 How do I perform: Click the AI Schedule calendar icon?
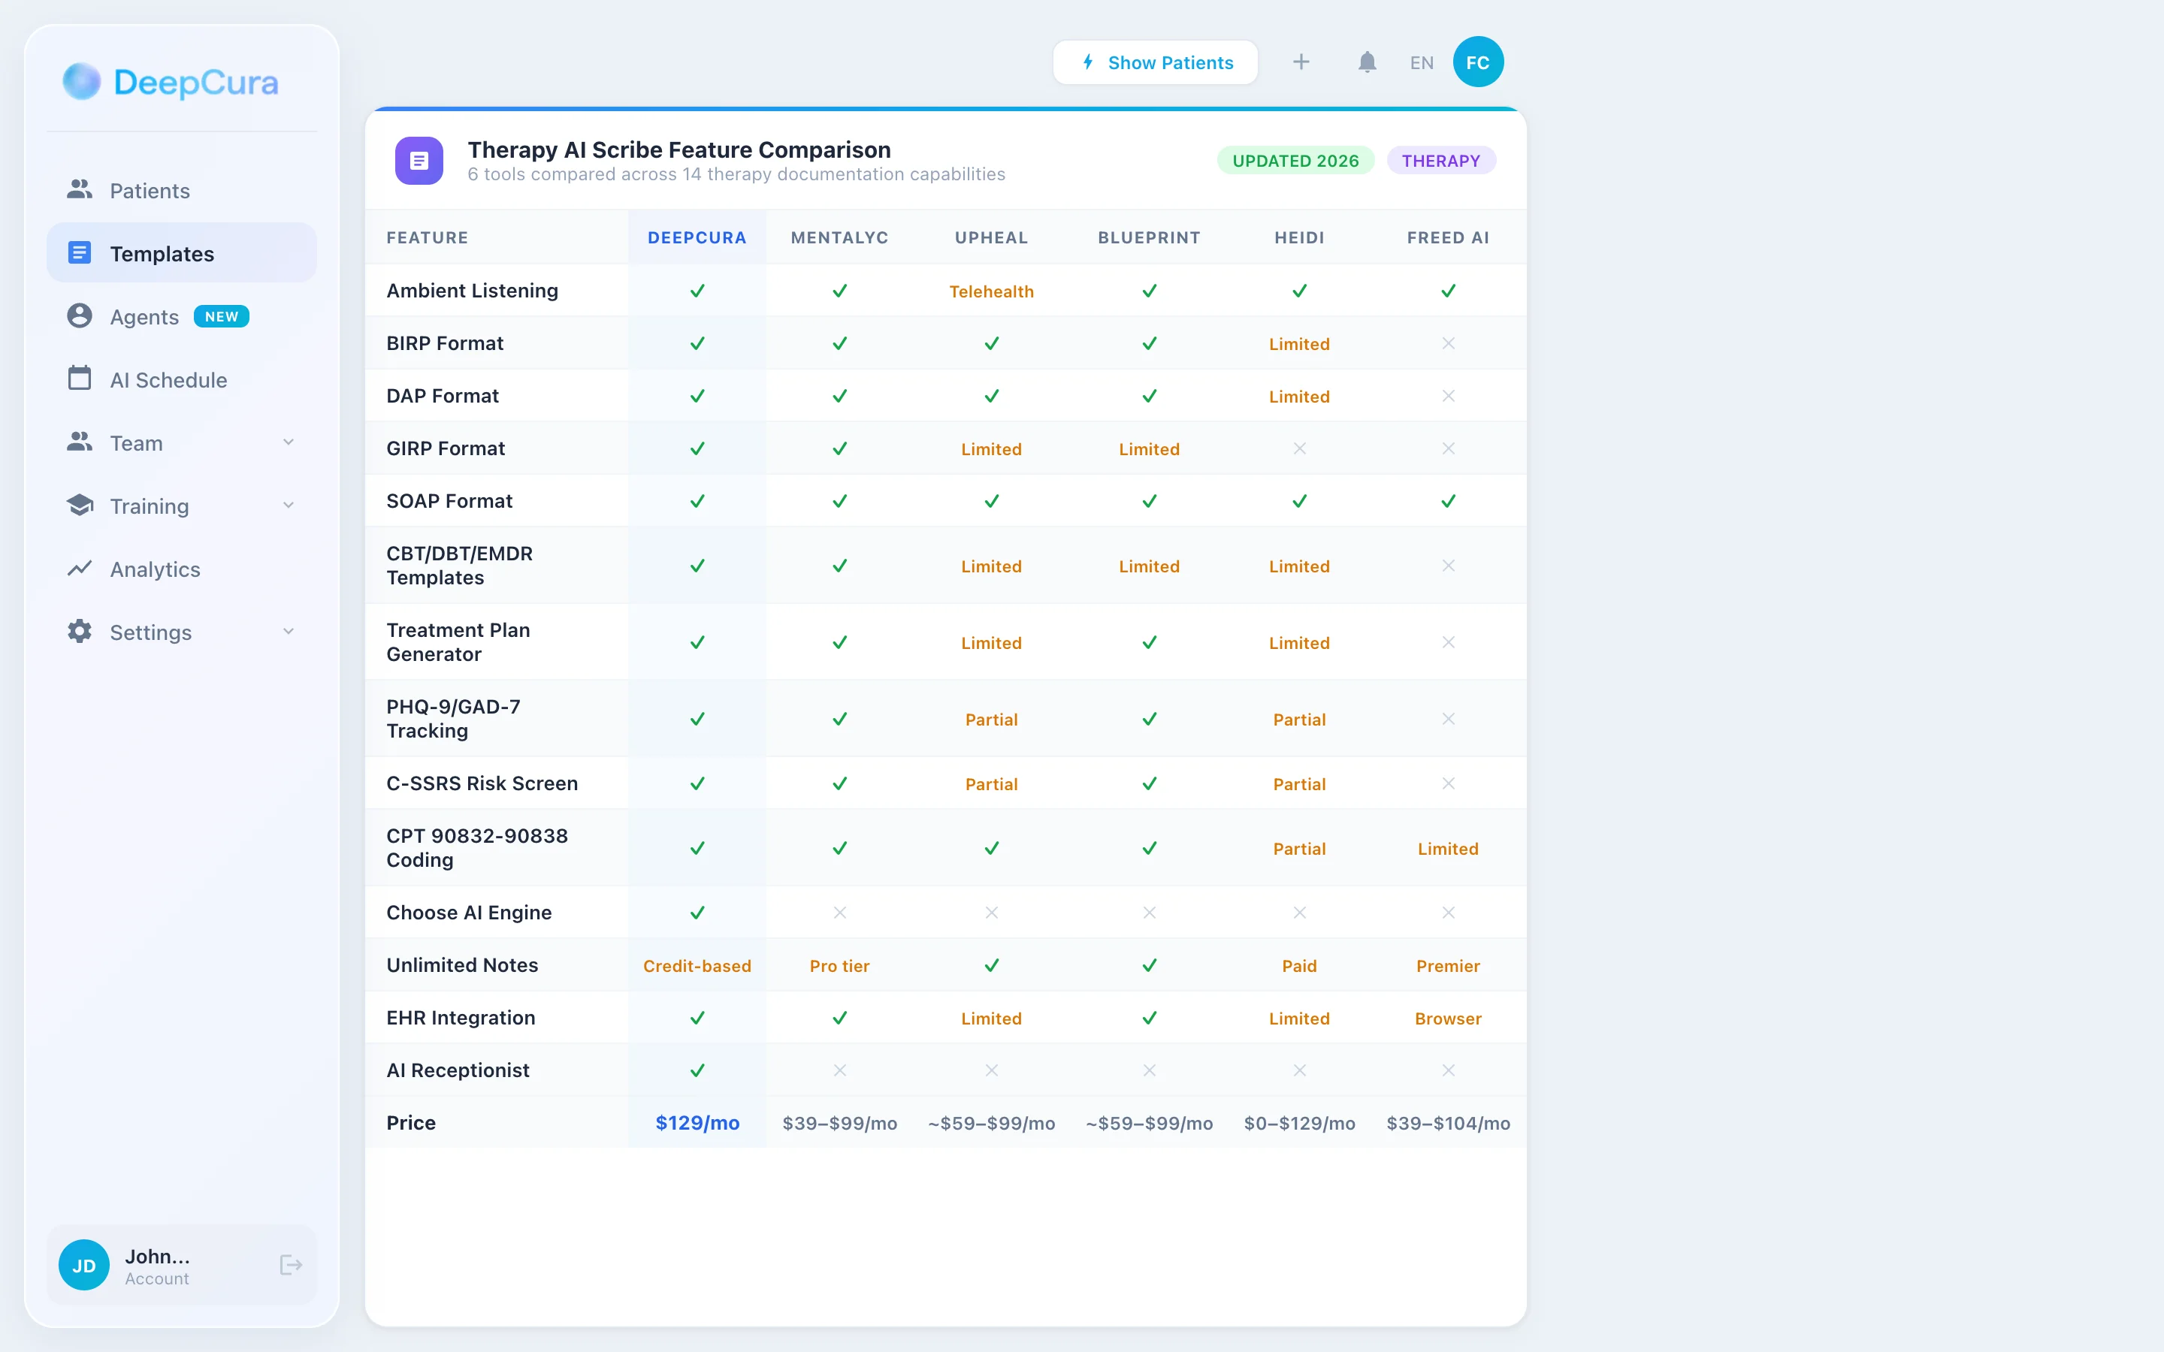[x=80, y=379]
